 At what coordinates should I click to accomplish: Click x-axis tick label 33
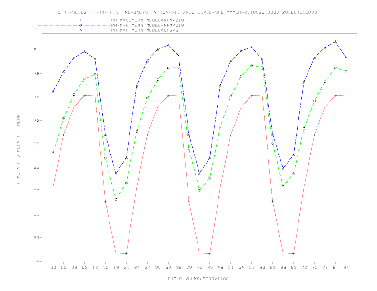point(168,267)
